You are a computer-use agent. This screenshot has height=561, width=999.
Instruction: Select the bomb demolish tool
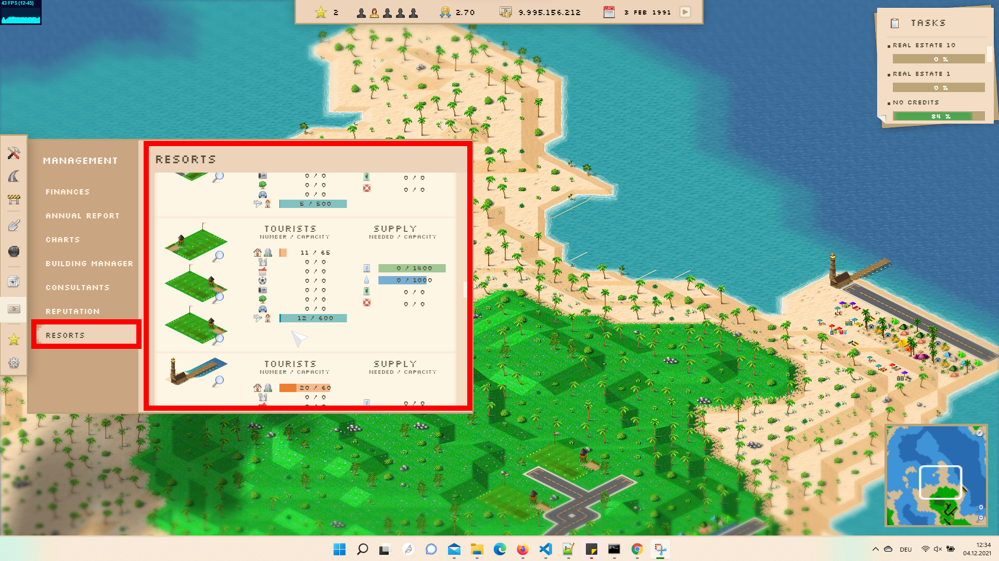coord(14,252)
